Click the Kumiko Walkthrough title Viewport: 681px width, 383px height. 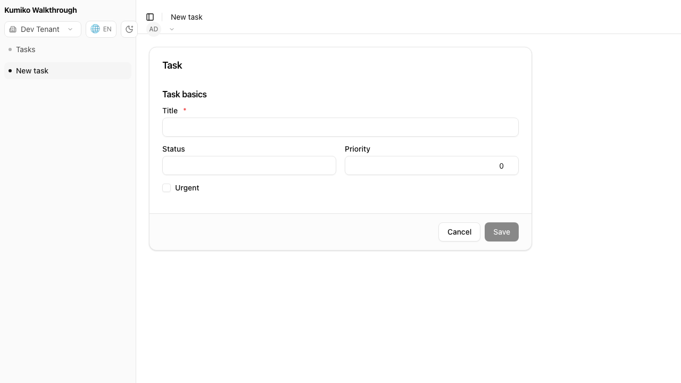(x=40, y=10)
